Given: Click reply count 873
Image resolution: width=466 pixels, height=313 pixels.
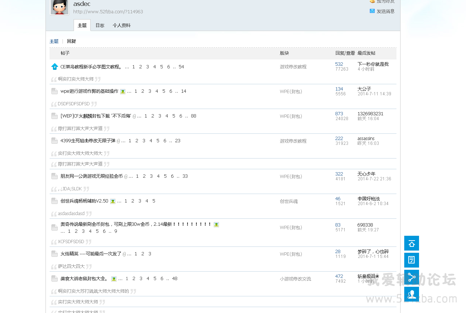Looking at the screenshot, I should (x=339, y=114).
